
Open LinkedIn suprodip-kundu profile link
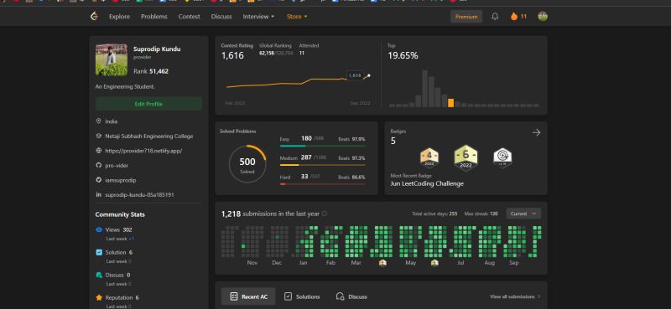click(139, 195)
